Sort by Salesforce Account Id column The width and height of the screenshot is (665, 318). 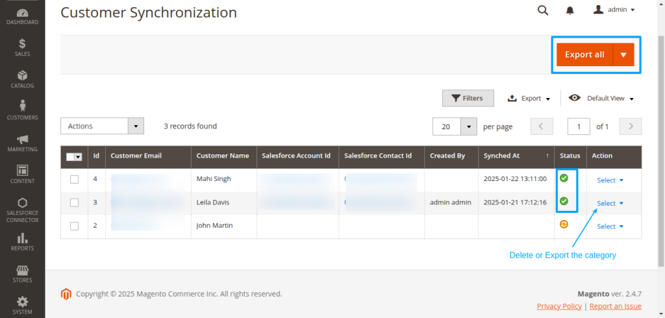297,156
